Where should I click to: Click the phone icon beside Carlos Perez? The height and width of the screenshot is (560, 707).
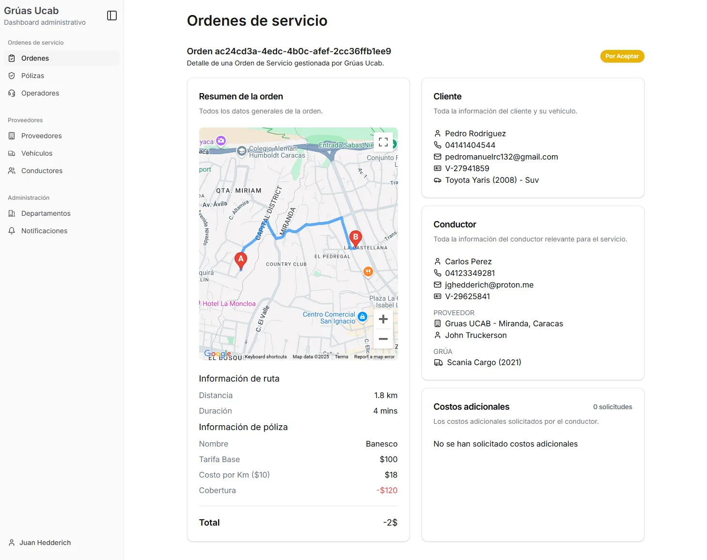(438, 273)
